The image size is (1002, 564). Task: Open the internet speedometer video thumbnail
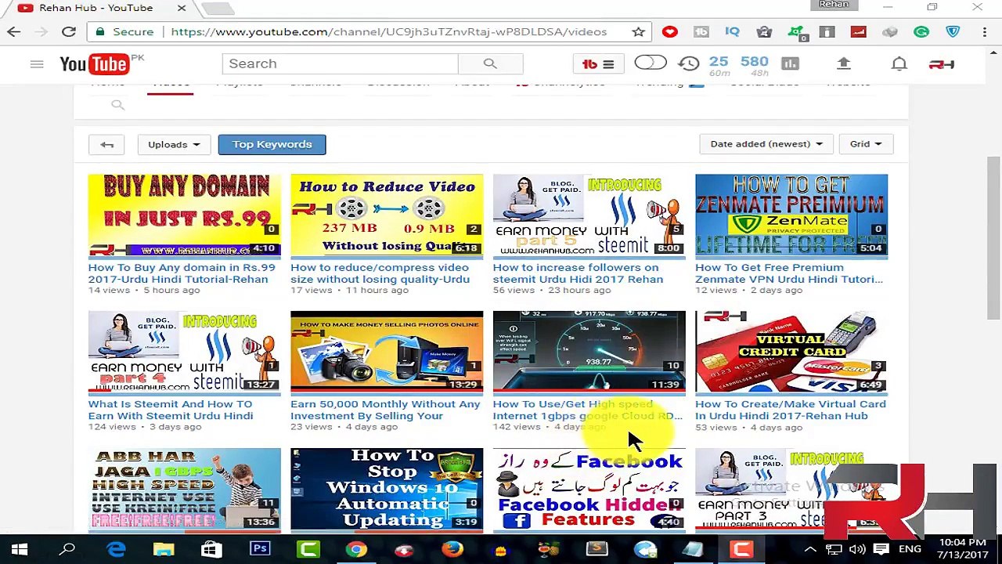(x=589, y=352)
